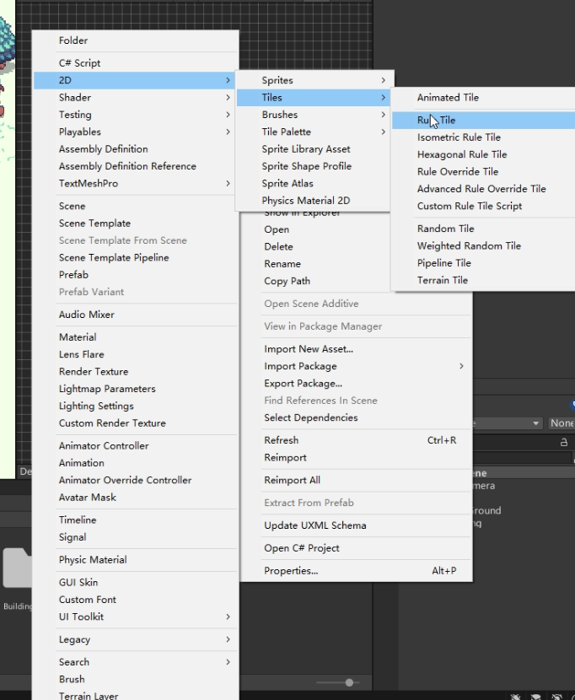
Task: Create a Pipeline Tile
Action: 483,263
